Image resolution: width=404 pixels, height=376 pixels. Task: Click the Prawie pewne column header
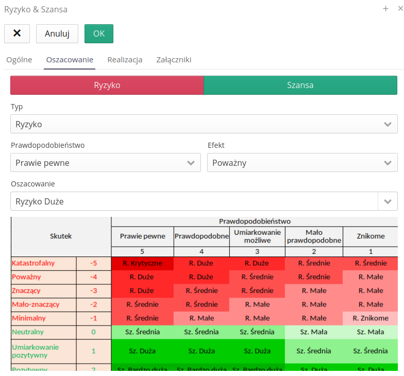pyautogui.click(x=142, y=236)
